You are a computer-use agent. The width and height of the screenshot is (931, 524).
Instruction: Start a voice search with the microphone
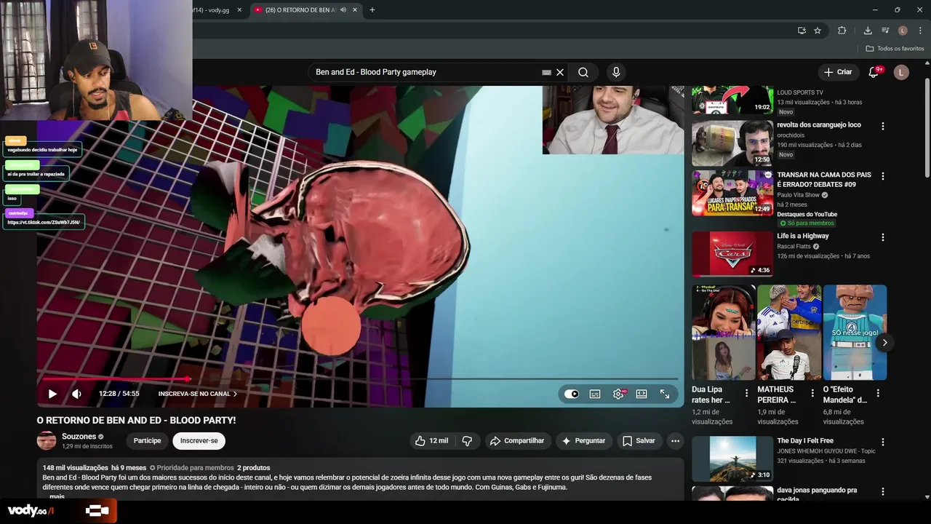pos(616,72)
